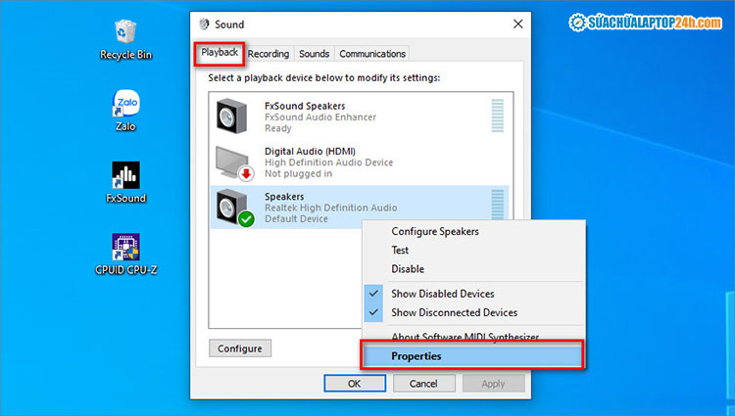This screenshot has height=416, width=735.
Task: Launch the Zalo desktop shortcut
Action: point(124,105)
